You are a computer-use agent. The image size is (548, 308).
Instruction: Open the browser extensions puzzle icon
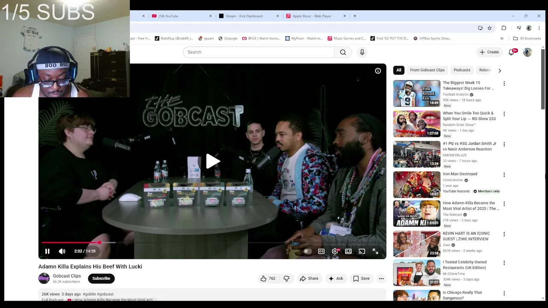click(x=504, y=28)
